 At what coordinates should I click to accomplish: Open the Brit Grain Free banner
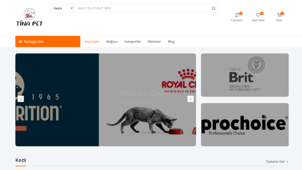[x=245, y=75]
